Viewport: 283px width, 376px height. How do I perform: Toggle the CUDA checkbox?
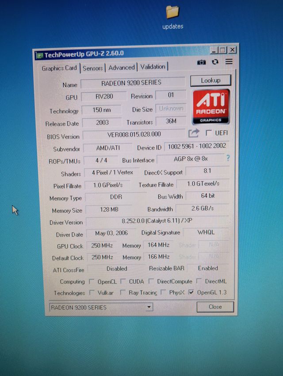tap(123, 281)
